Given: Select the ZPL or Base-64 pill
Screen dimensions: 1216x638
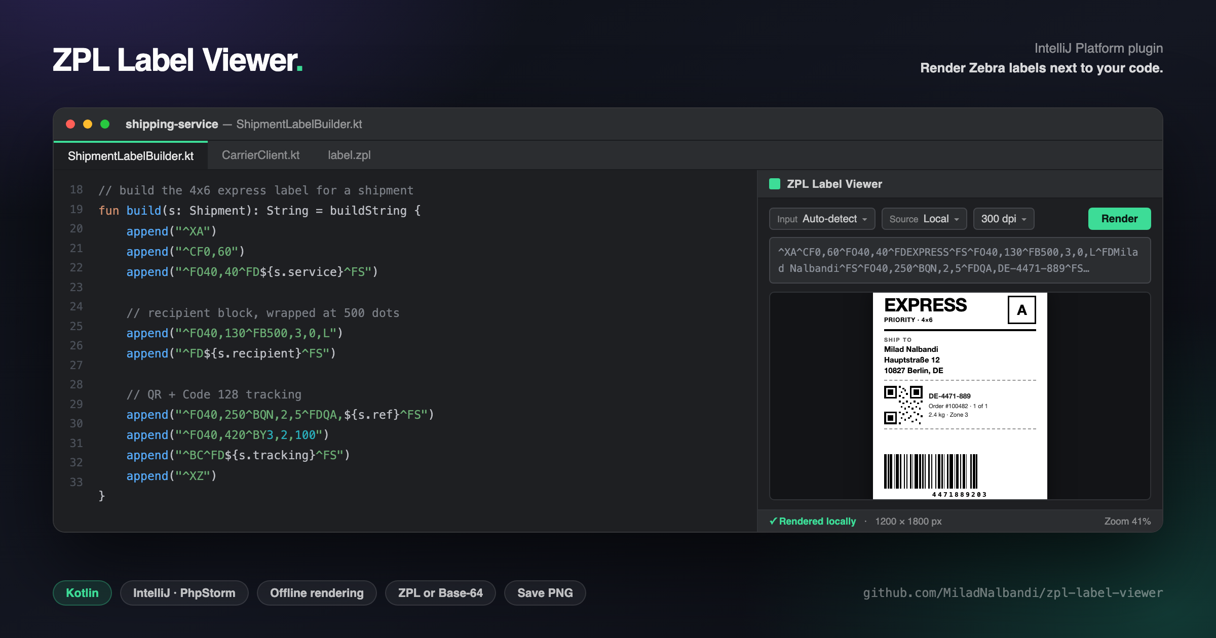Looking at the screenshot, I should [x=440, y=593].
